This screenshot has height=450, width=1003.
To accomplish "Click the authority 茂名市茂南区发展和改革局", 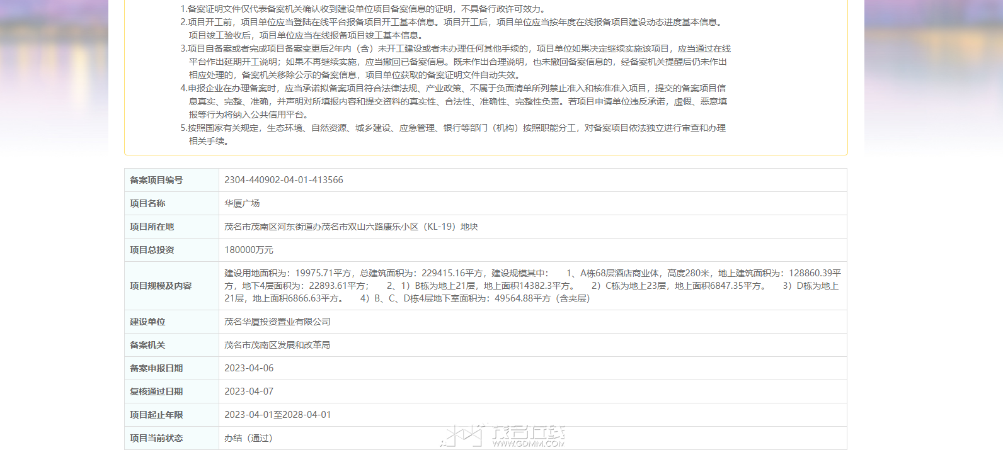I will pyautogui.click(x=277, y=345).
